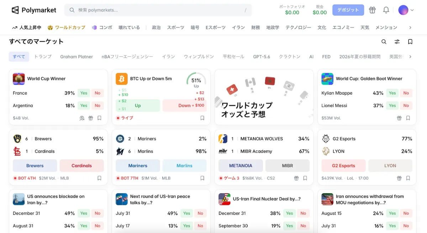Open the market filter sliders icon

[x=397, y=42]
